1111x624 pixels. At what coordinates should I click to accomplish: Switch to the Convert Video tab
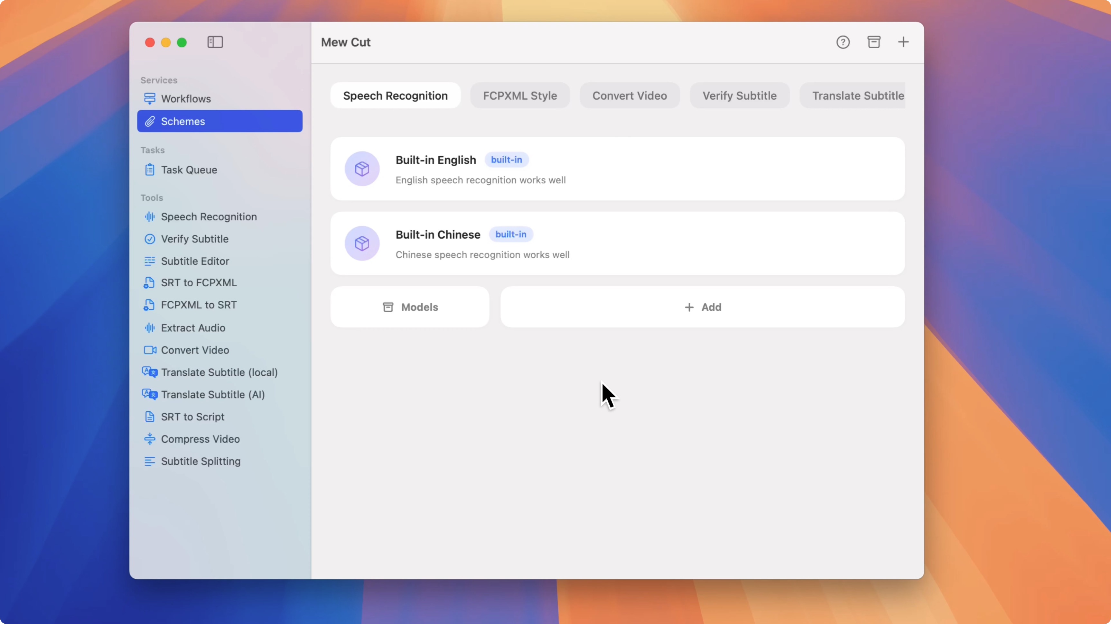tap(629, 96)
